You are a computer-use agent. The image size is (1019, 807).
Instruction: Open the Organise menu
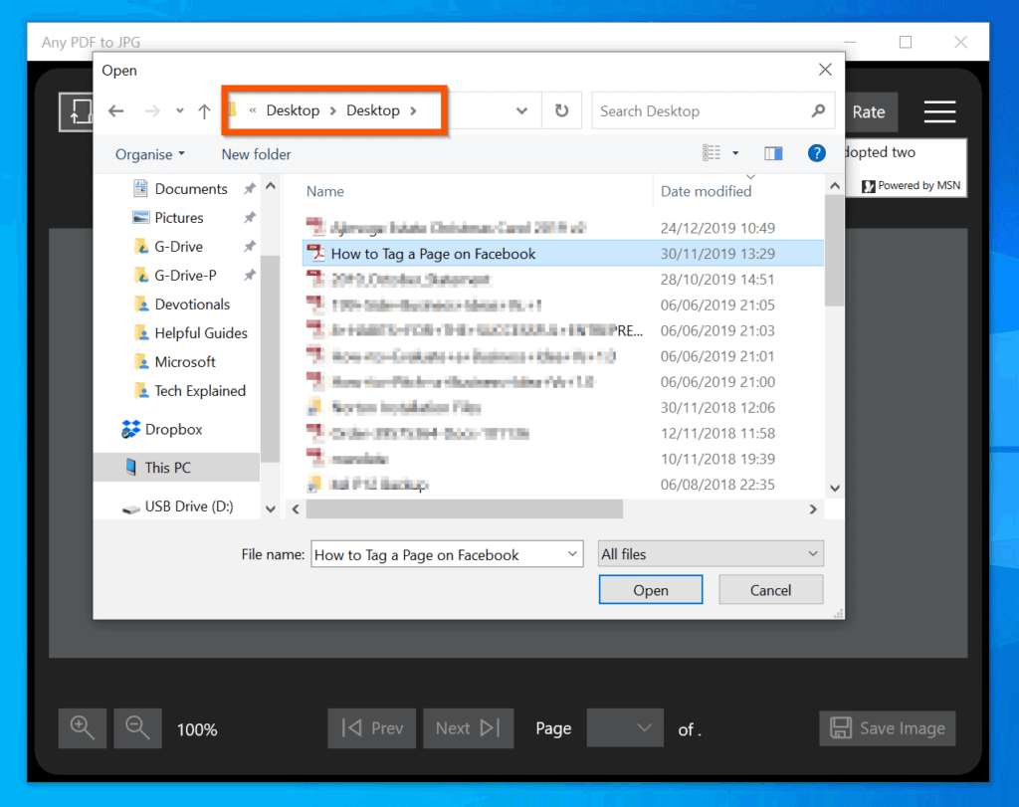tap(150, 154)
